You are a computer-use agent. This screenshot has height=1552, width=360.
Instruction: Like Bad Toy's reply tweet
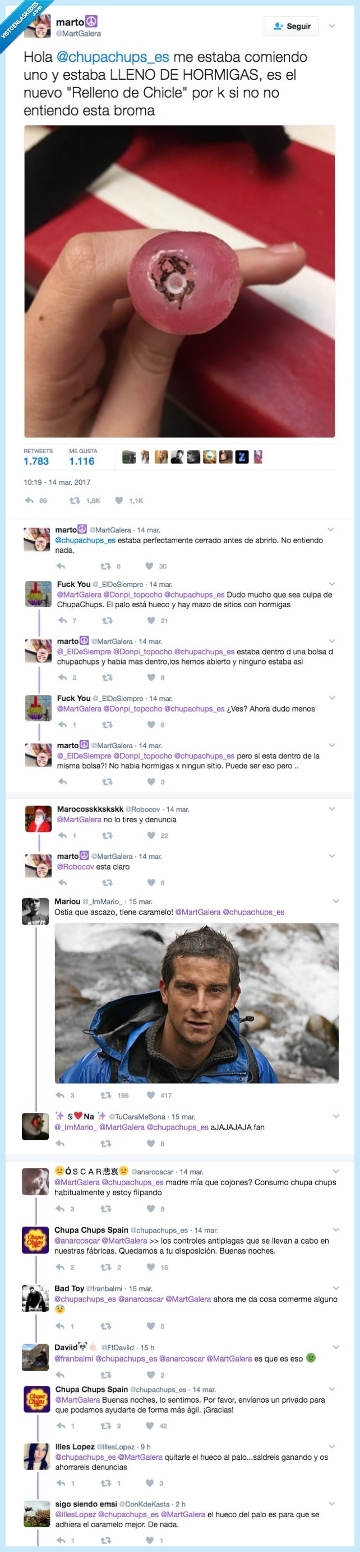point(151,1326)
